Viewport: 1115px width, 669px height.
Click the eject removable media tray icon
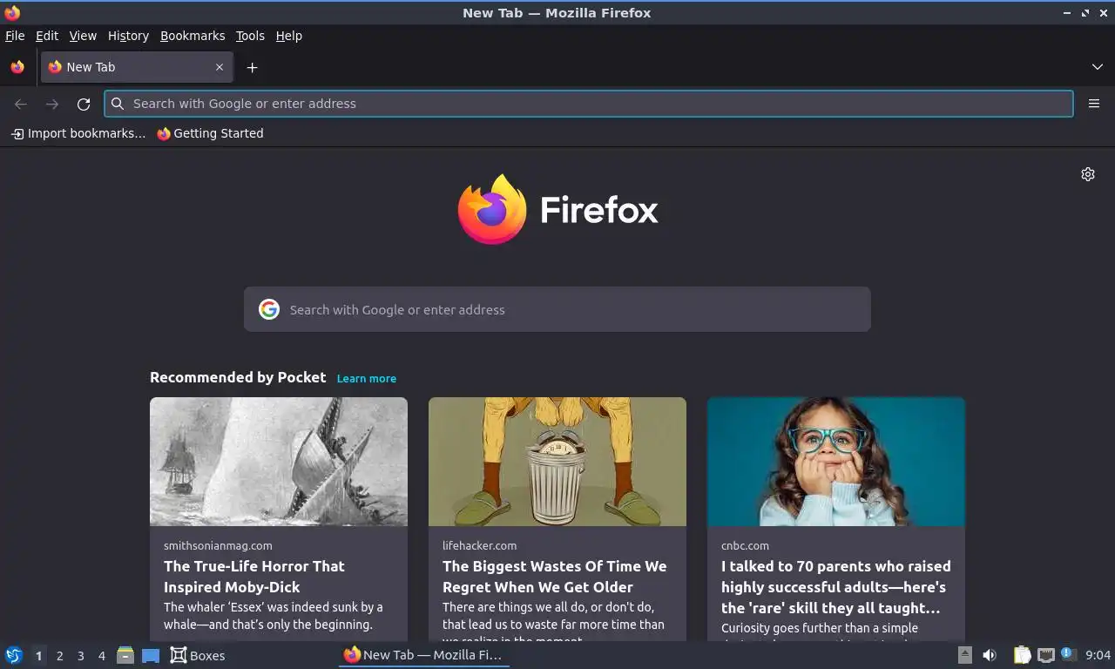coord(964,655)
